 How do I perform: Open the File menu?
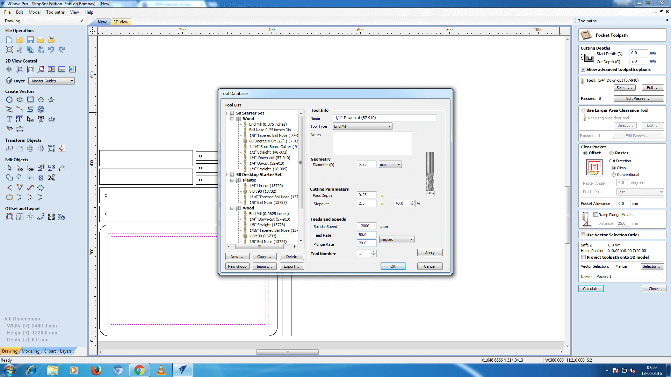(x=7, y=12)
